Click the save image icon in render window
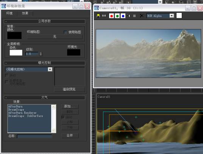The height and width of the screenshot is (154, 203). pyautogui.click(x=98, y=16)
